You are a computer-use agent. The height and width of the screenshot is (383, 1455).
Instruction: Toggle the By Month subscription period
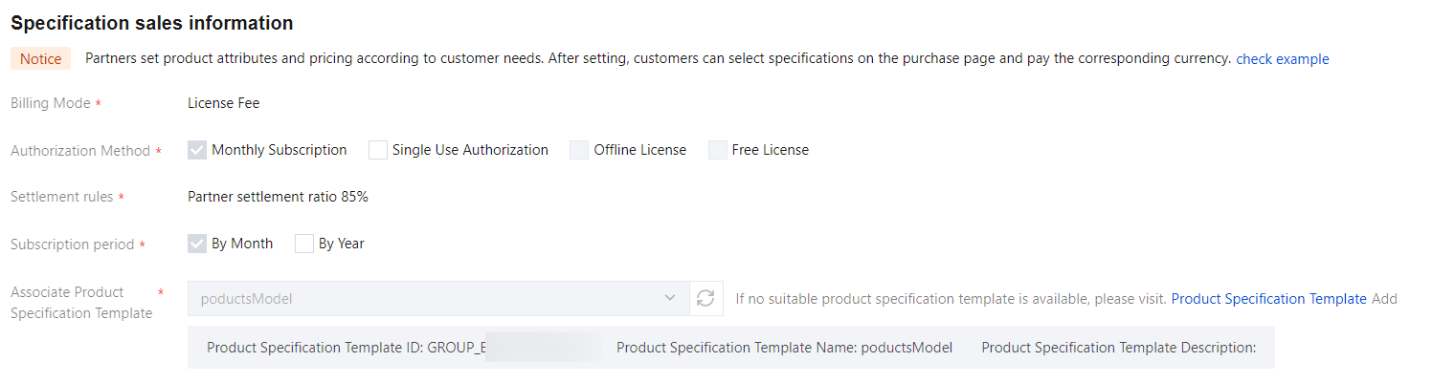(x=198, y=244)
